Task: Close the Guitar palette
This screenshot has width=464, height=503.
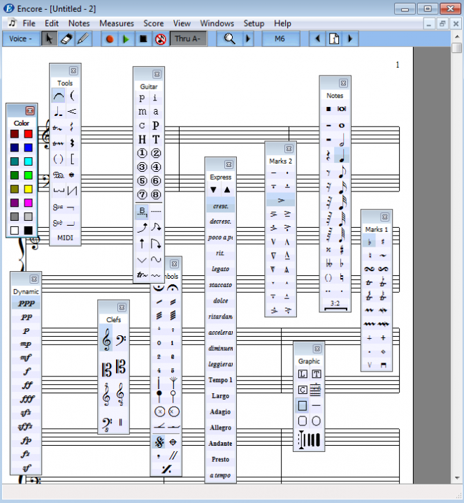Action: pyautogui.click(x=157, y=74)
